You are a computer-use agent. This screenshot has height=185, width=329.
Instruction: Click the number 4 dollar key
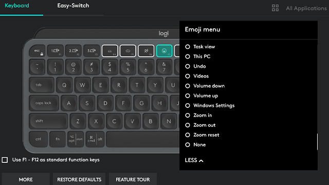coord(109,67)
